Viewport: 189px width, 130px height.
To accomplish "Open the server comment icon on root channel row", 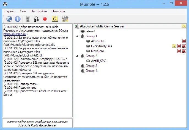I will click(184, 26).
